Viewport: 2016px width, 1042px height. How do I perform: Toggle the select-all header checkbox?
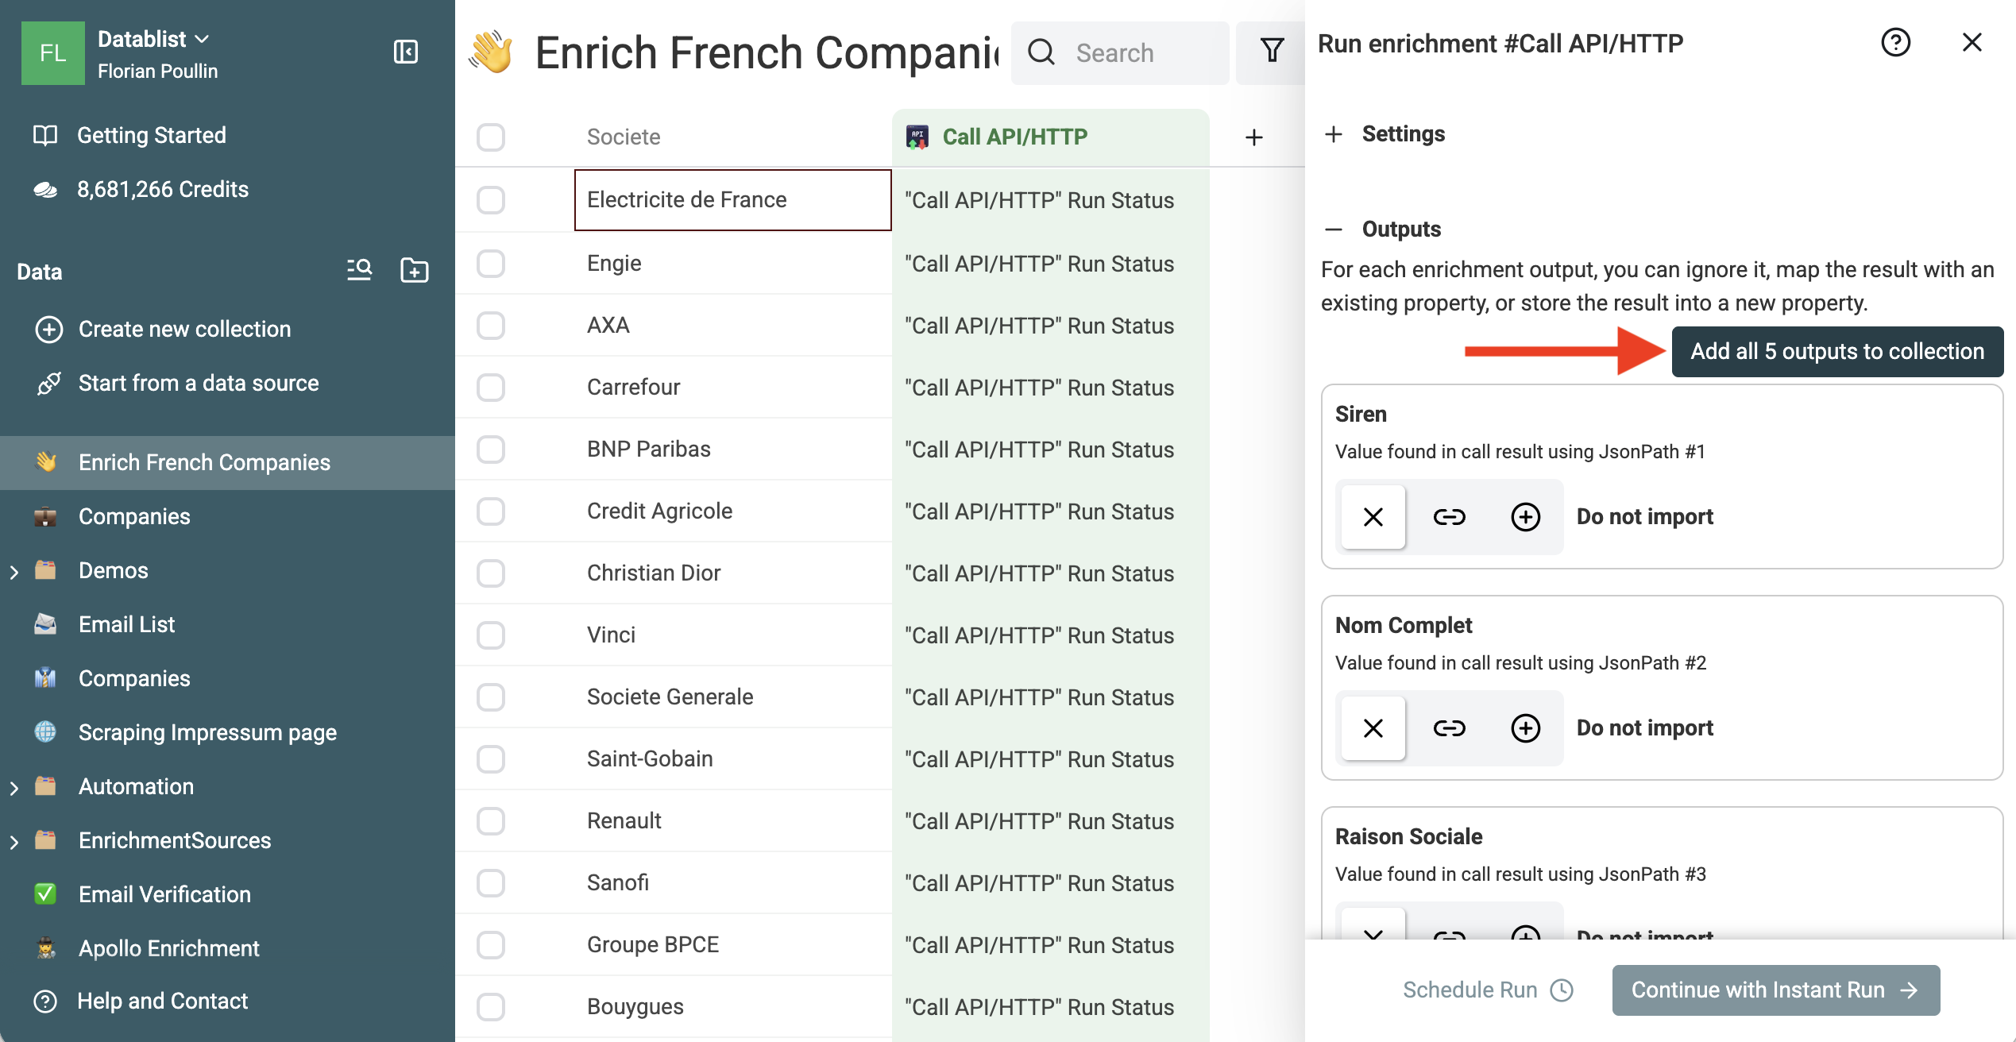click(491, 137)
